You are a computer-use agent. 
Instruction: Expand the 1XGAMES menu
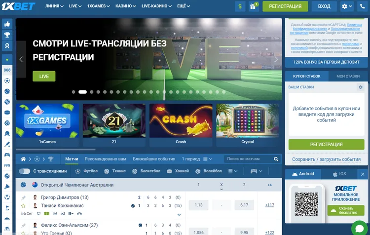(98, 6)
